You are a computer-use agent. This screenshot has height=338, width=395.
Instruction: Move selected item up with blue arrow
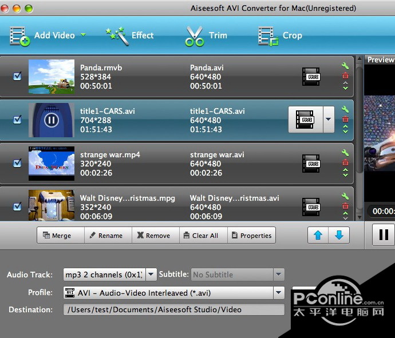click(x=318, y=235)
